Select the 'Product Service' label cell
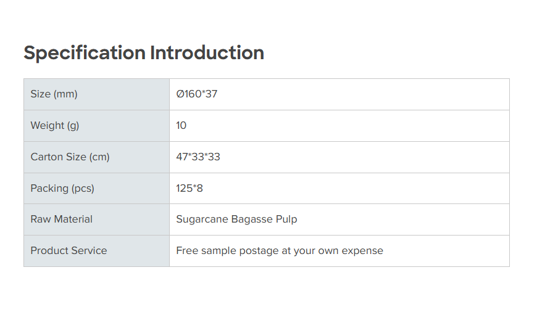537x328 pixels. 69,251
